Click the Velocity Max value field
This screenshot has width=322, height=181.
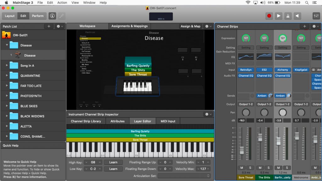[x=203, y=169]
